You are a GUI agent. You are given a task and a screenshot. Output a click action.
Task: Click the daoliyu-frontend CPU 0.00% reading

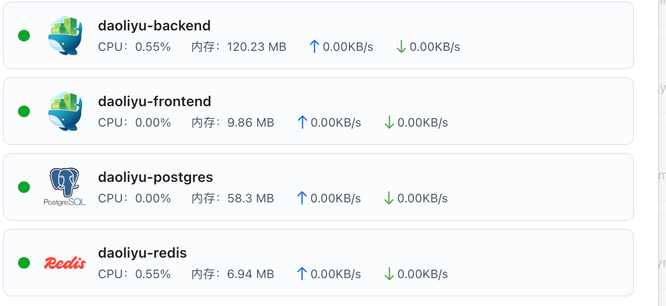click(153, 123)
